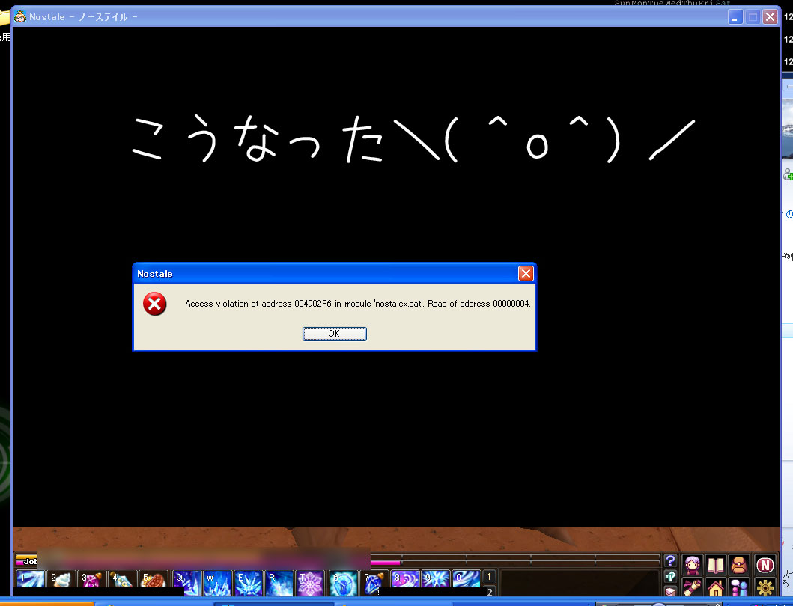Click the pink job experience progress bar
This screenshot has width=793, height=606.
[x=386, y=562]
